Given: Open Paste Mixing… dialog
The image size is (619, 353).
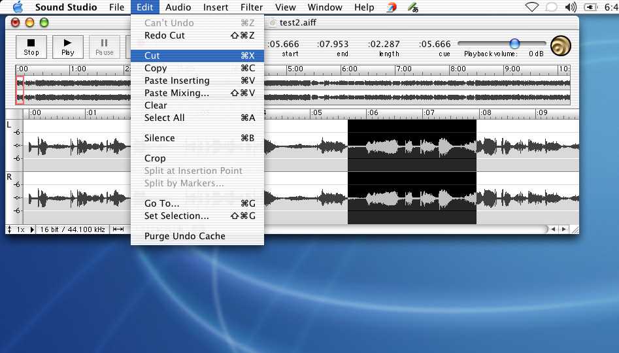Looking at the screenshot, I should tap(197, 93).
